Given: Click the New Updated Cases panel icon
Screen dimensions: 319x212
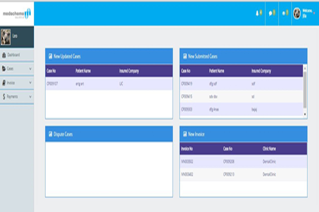Looking at the screenshot, I should (x=50, y=56).
